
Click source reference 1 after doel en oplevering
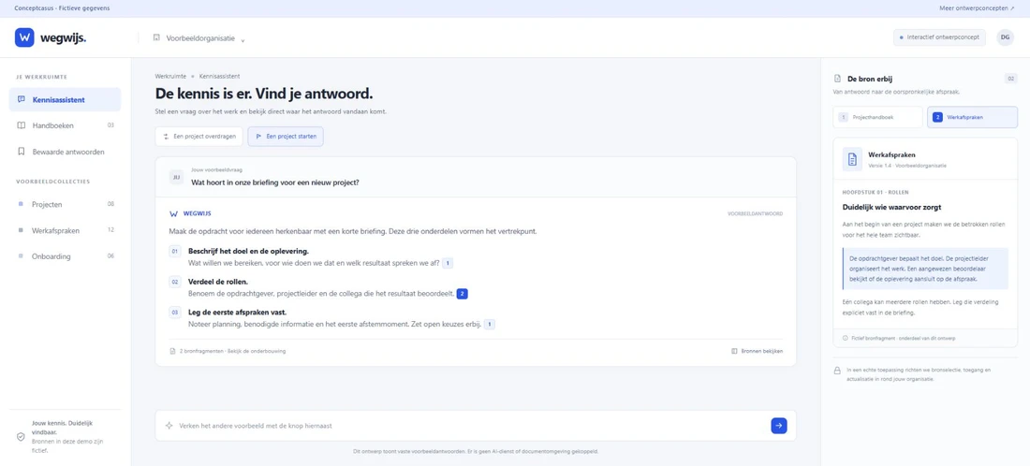[x=448, y=263]
